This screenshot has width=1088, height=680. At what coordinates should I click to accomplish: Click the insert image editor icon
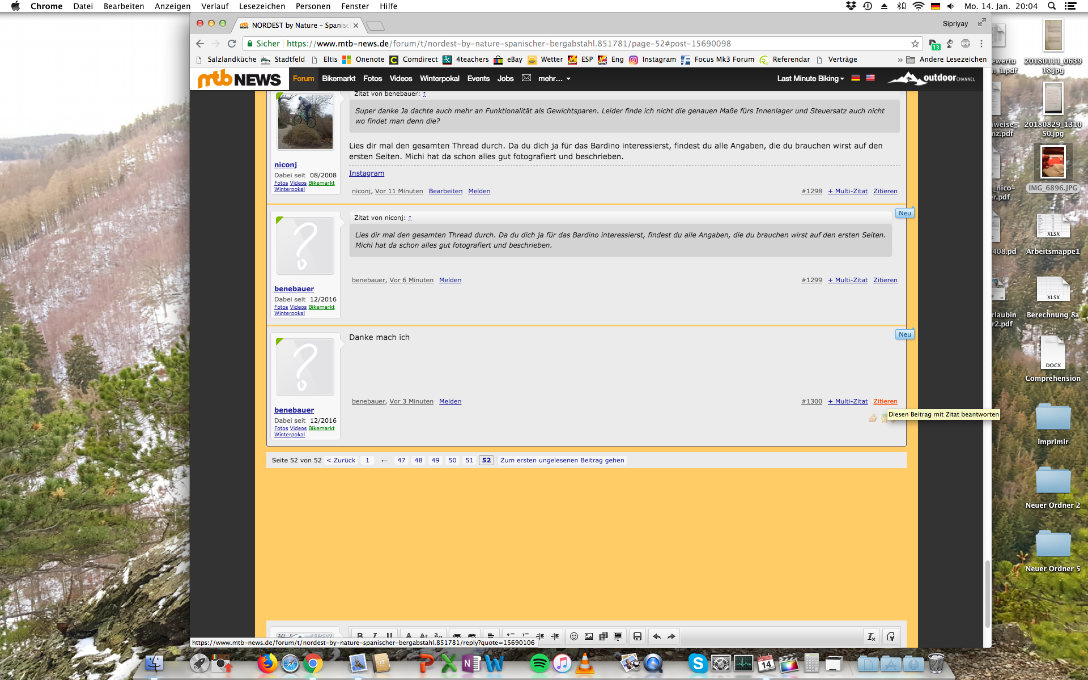tap(589, 636)
